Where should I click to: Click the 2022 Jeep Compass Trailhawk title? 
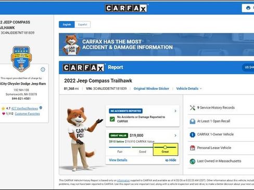tap(98, 80)
